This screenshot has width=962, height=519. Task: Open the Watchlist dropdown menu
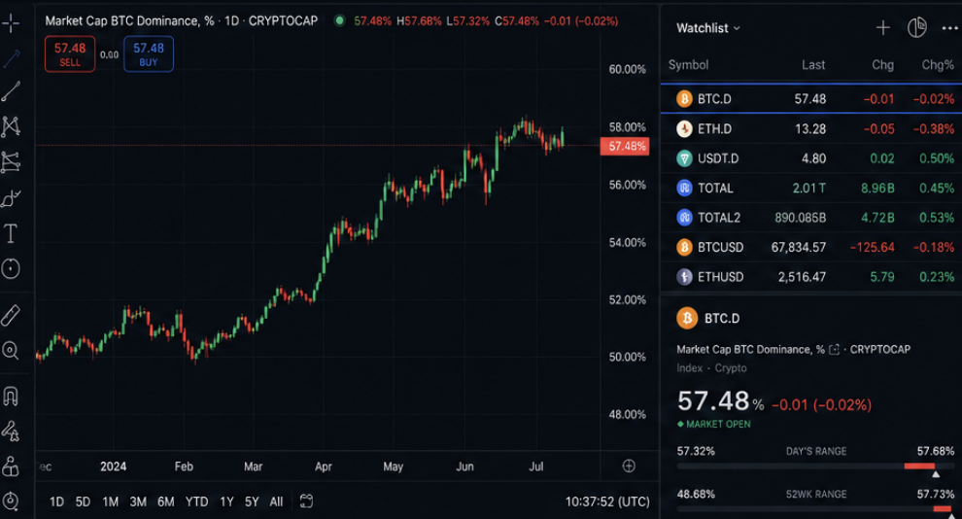708,28
